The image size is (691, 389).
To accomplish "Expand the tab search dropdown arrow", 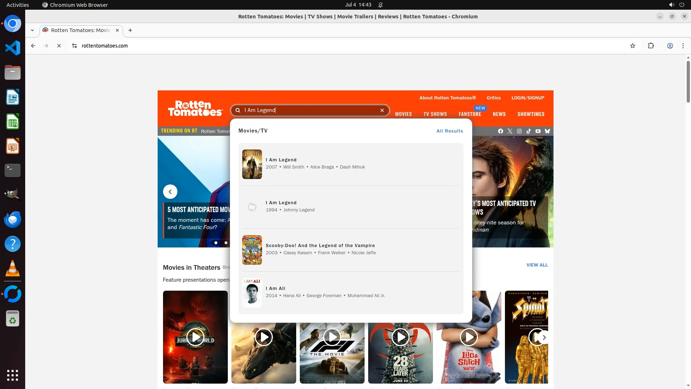I will pos(32,30).
